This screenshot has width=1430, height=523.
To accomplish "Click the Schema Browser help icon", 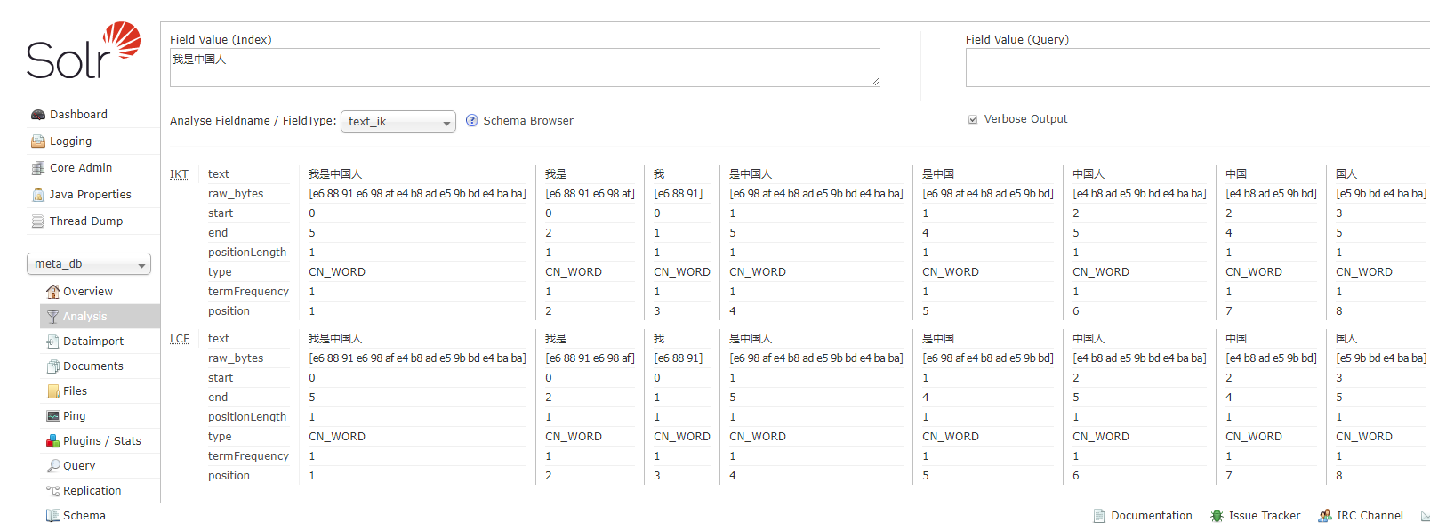I will click(472, 121).
